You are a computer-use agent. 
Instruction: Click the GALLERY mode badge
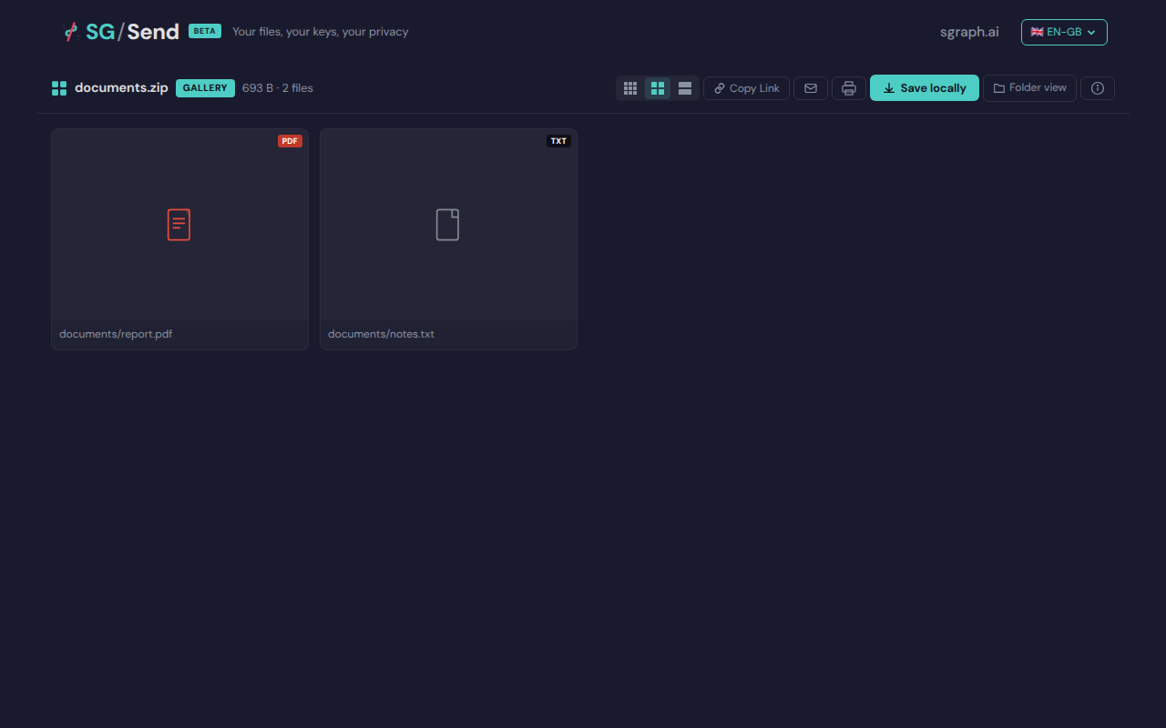pos(205,88)
